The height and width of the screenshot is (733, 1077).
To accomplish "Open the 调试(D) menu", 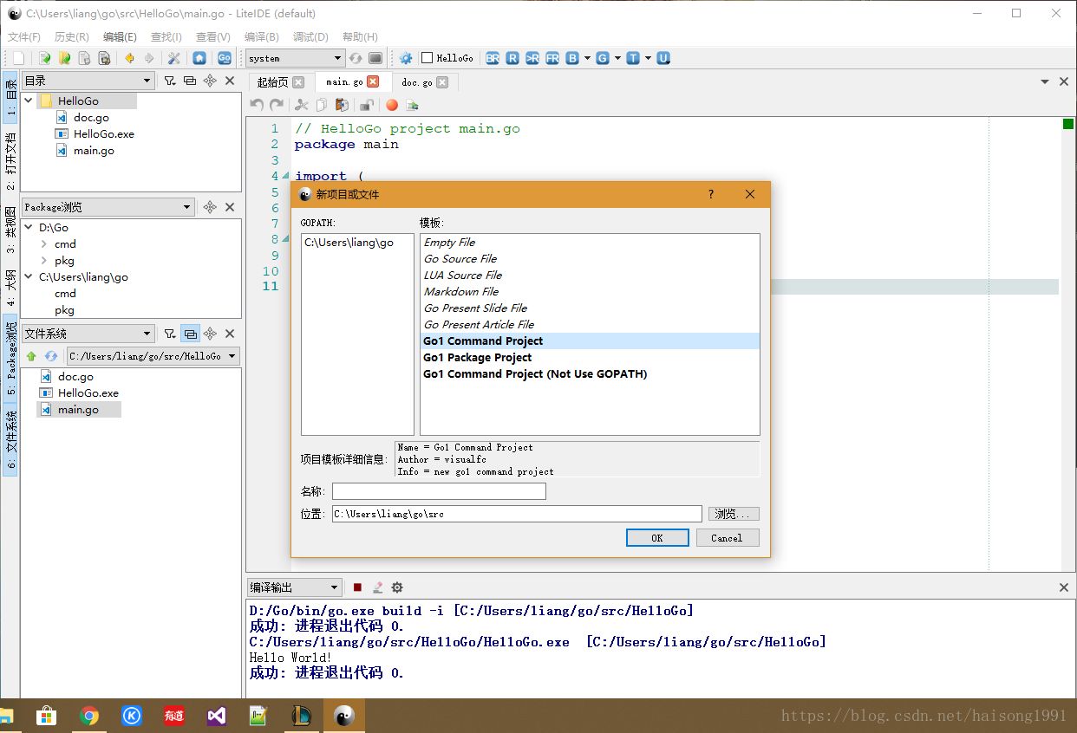I will (x=310, y=37).
